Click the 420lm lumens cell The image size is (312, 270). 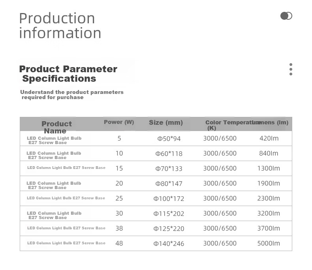pos(269,139)
